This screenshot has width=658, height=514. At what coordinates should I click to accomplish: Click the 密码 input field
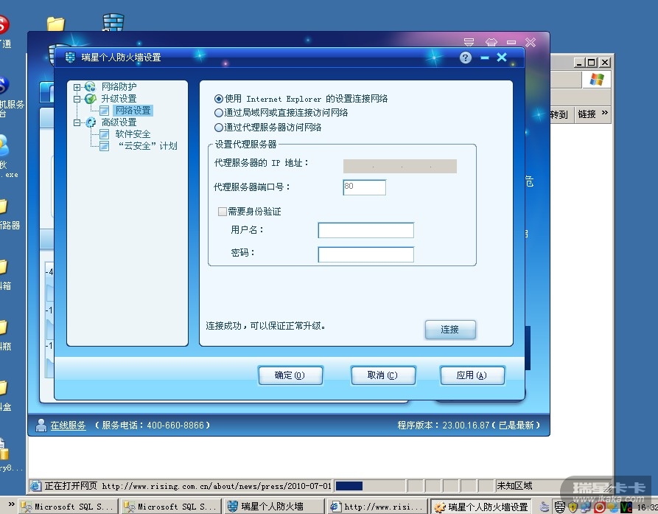(366, 254)
